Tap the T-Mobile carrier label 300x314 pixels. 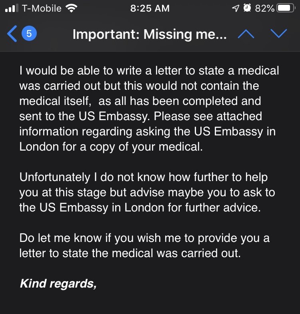(42, 8)
